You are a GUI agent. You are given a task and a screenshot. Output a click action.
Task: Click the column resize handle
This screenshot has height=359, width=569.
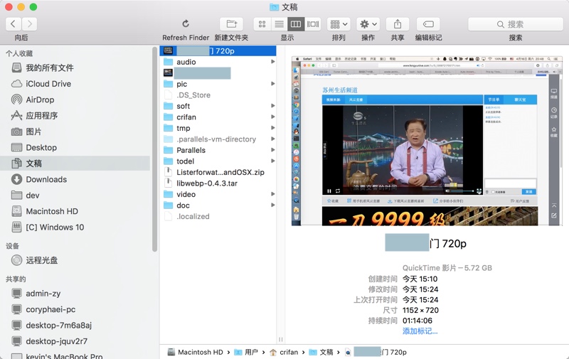(x=280, y=340)
